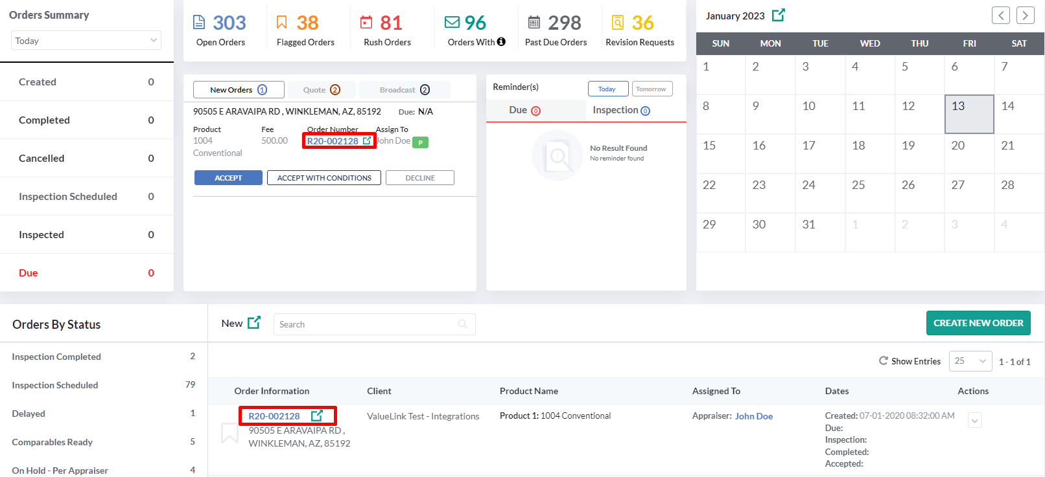Switch to the Quote tab
The width and height of the screenshot is (1045, 477).
tap(322, 90)
